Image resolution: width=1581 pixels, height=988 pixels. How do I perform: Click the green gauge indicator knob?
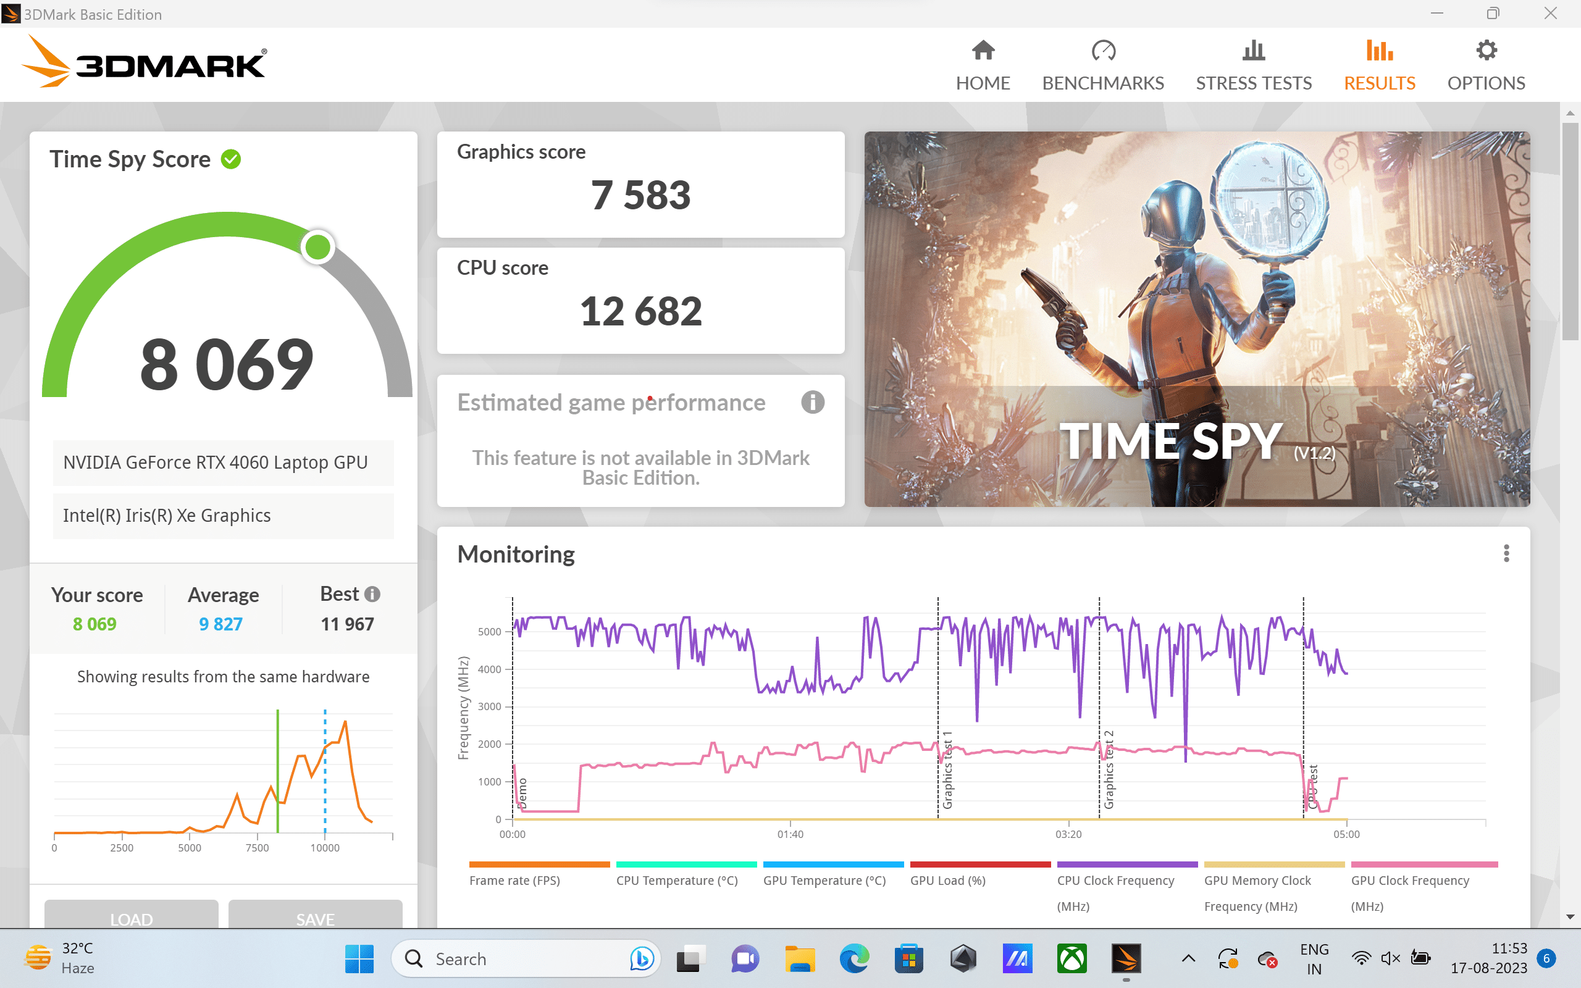(318, 247)
